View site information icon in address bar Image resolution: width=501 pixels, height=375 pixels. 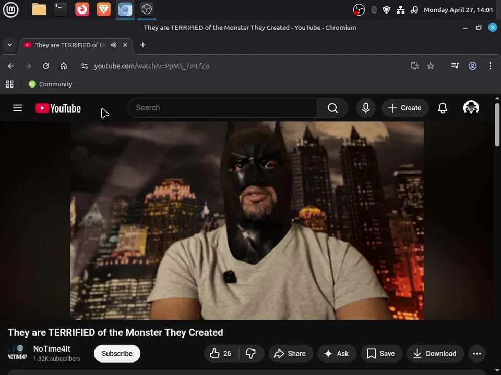point(85,66)
